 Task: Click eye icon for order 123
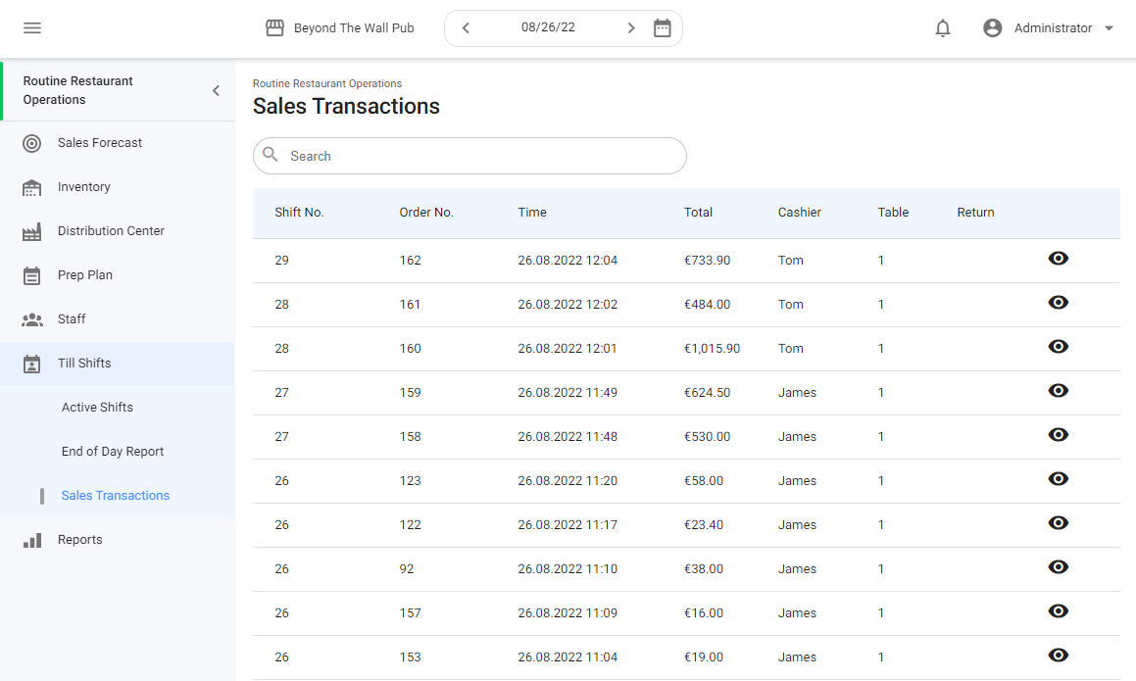click(1058, 479)
